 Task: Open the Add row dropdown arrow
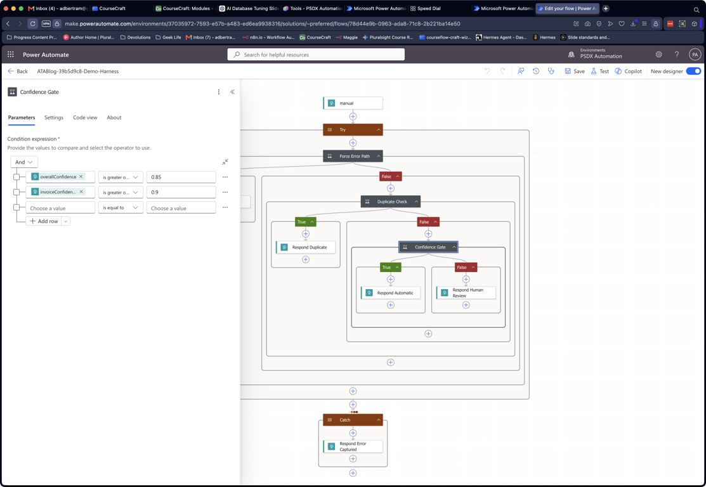[66, 221]
